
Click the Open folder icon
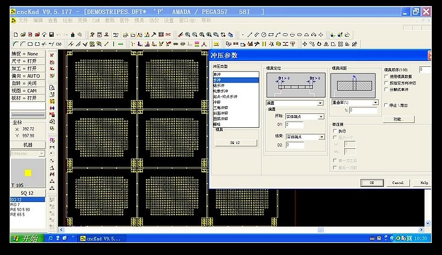(x=23, y=34)
